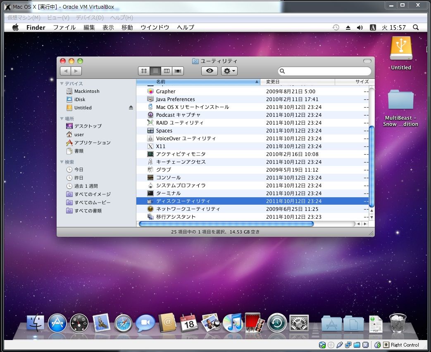
Task: Select the Grapher app icon
Action: click(x=150, y=91)
